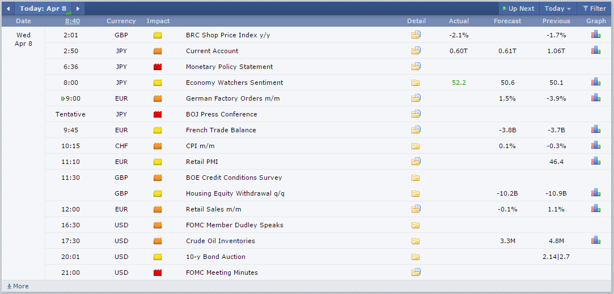Open detail folder for Housing Equity Withdrawal
The width and height of the screenshot is (614, 294).
tap(416, 193)
